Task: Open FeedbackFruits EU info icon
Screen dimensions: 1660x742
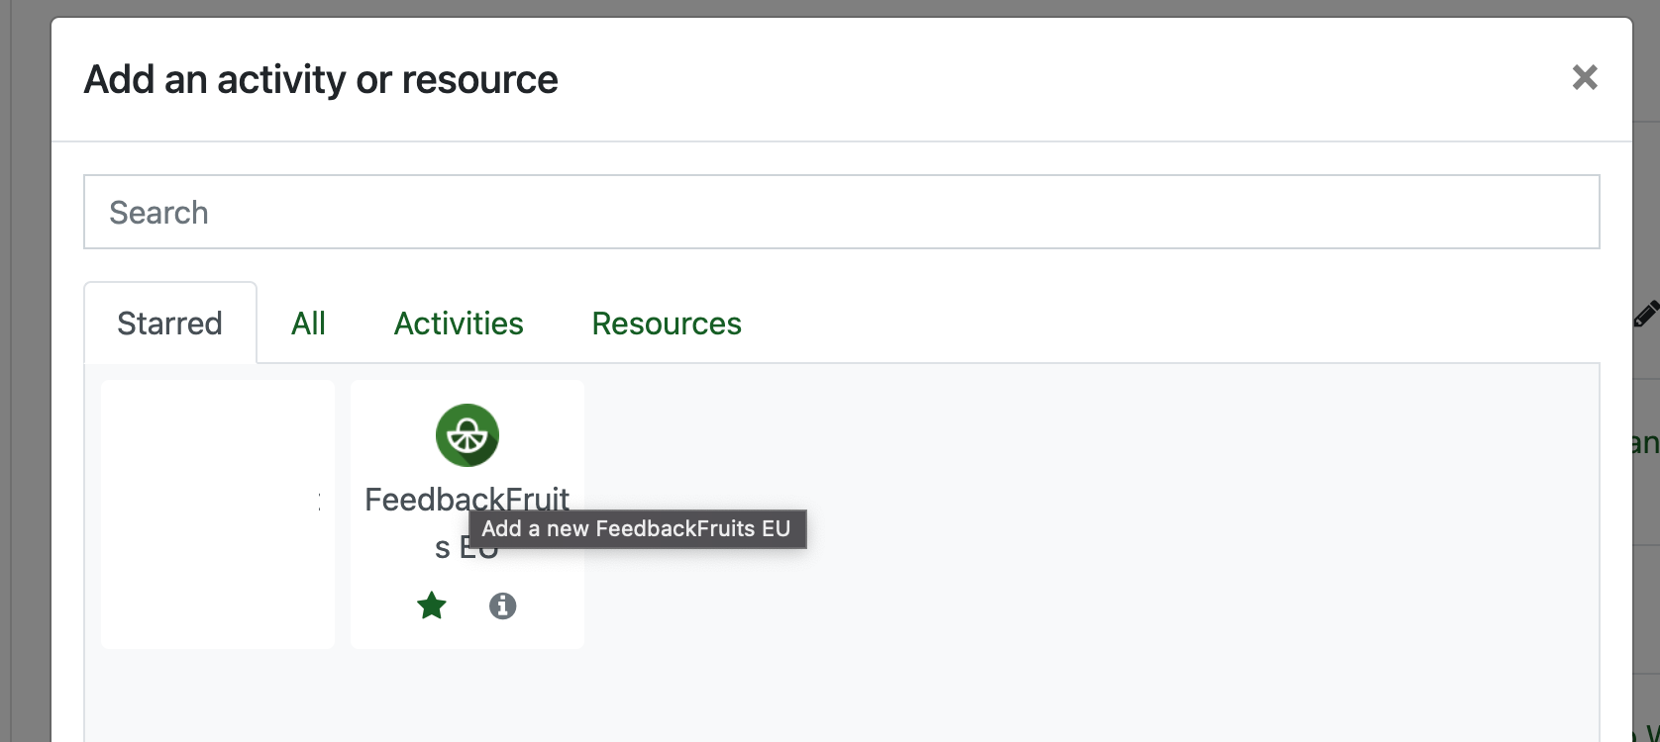Action: [502, 605]
